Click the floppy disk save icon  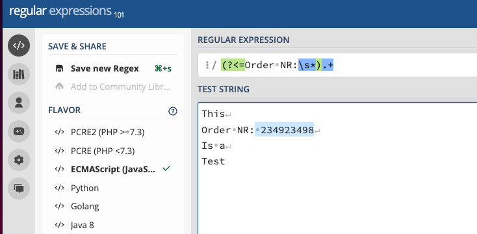tap(59, 68)
